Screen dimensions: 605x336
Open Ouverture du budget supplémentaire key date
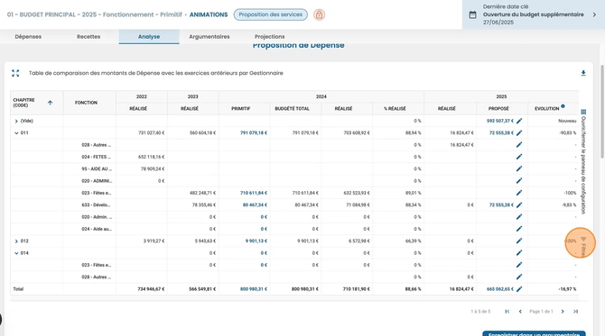pyautogui.click(x=534, y=14)
